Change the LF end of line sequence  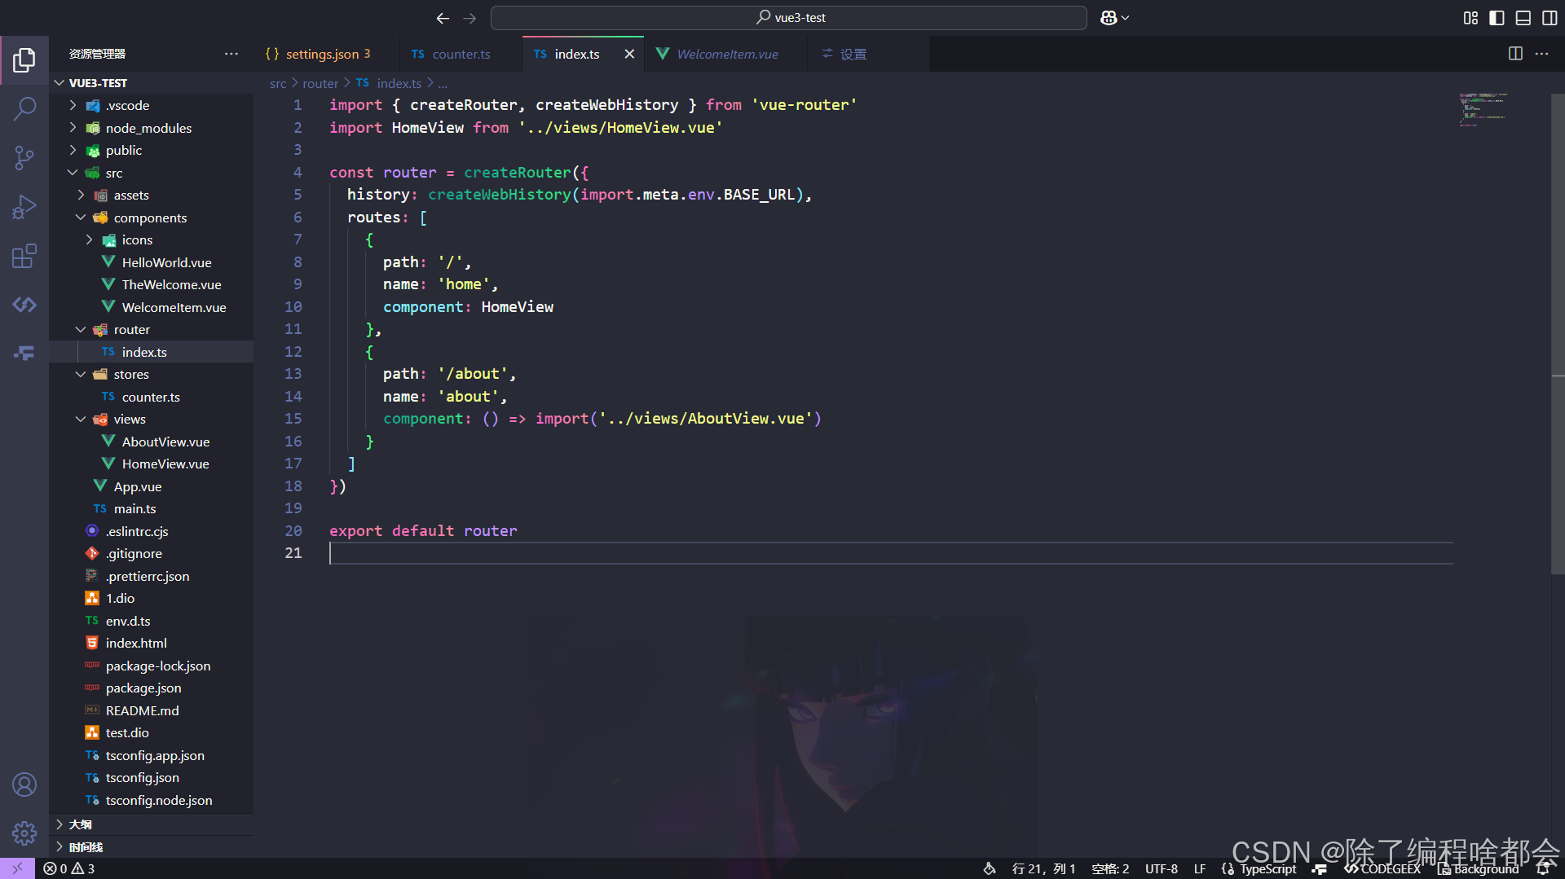(x=1199, y=868)
